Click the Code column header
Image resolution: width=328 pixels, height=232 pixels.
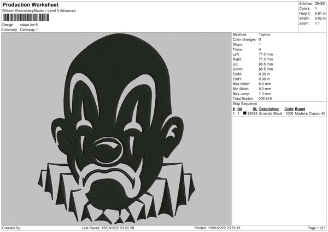tap(289, 109)
